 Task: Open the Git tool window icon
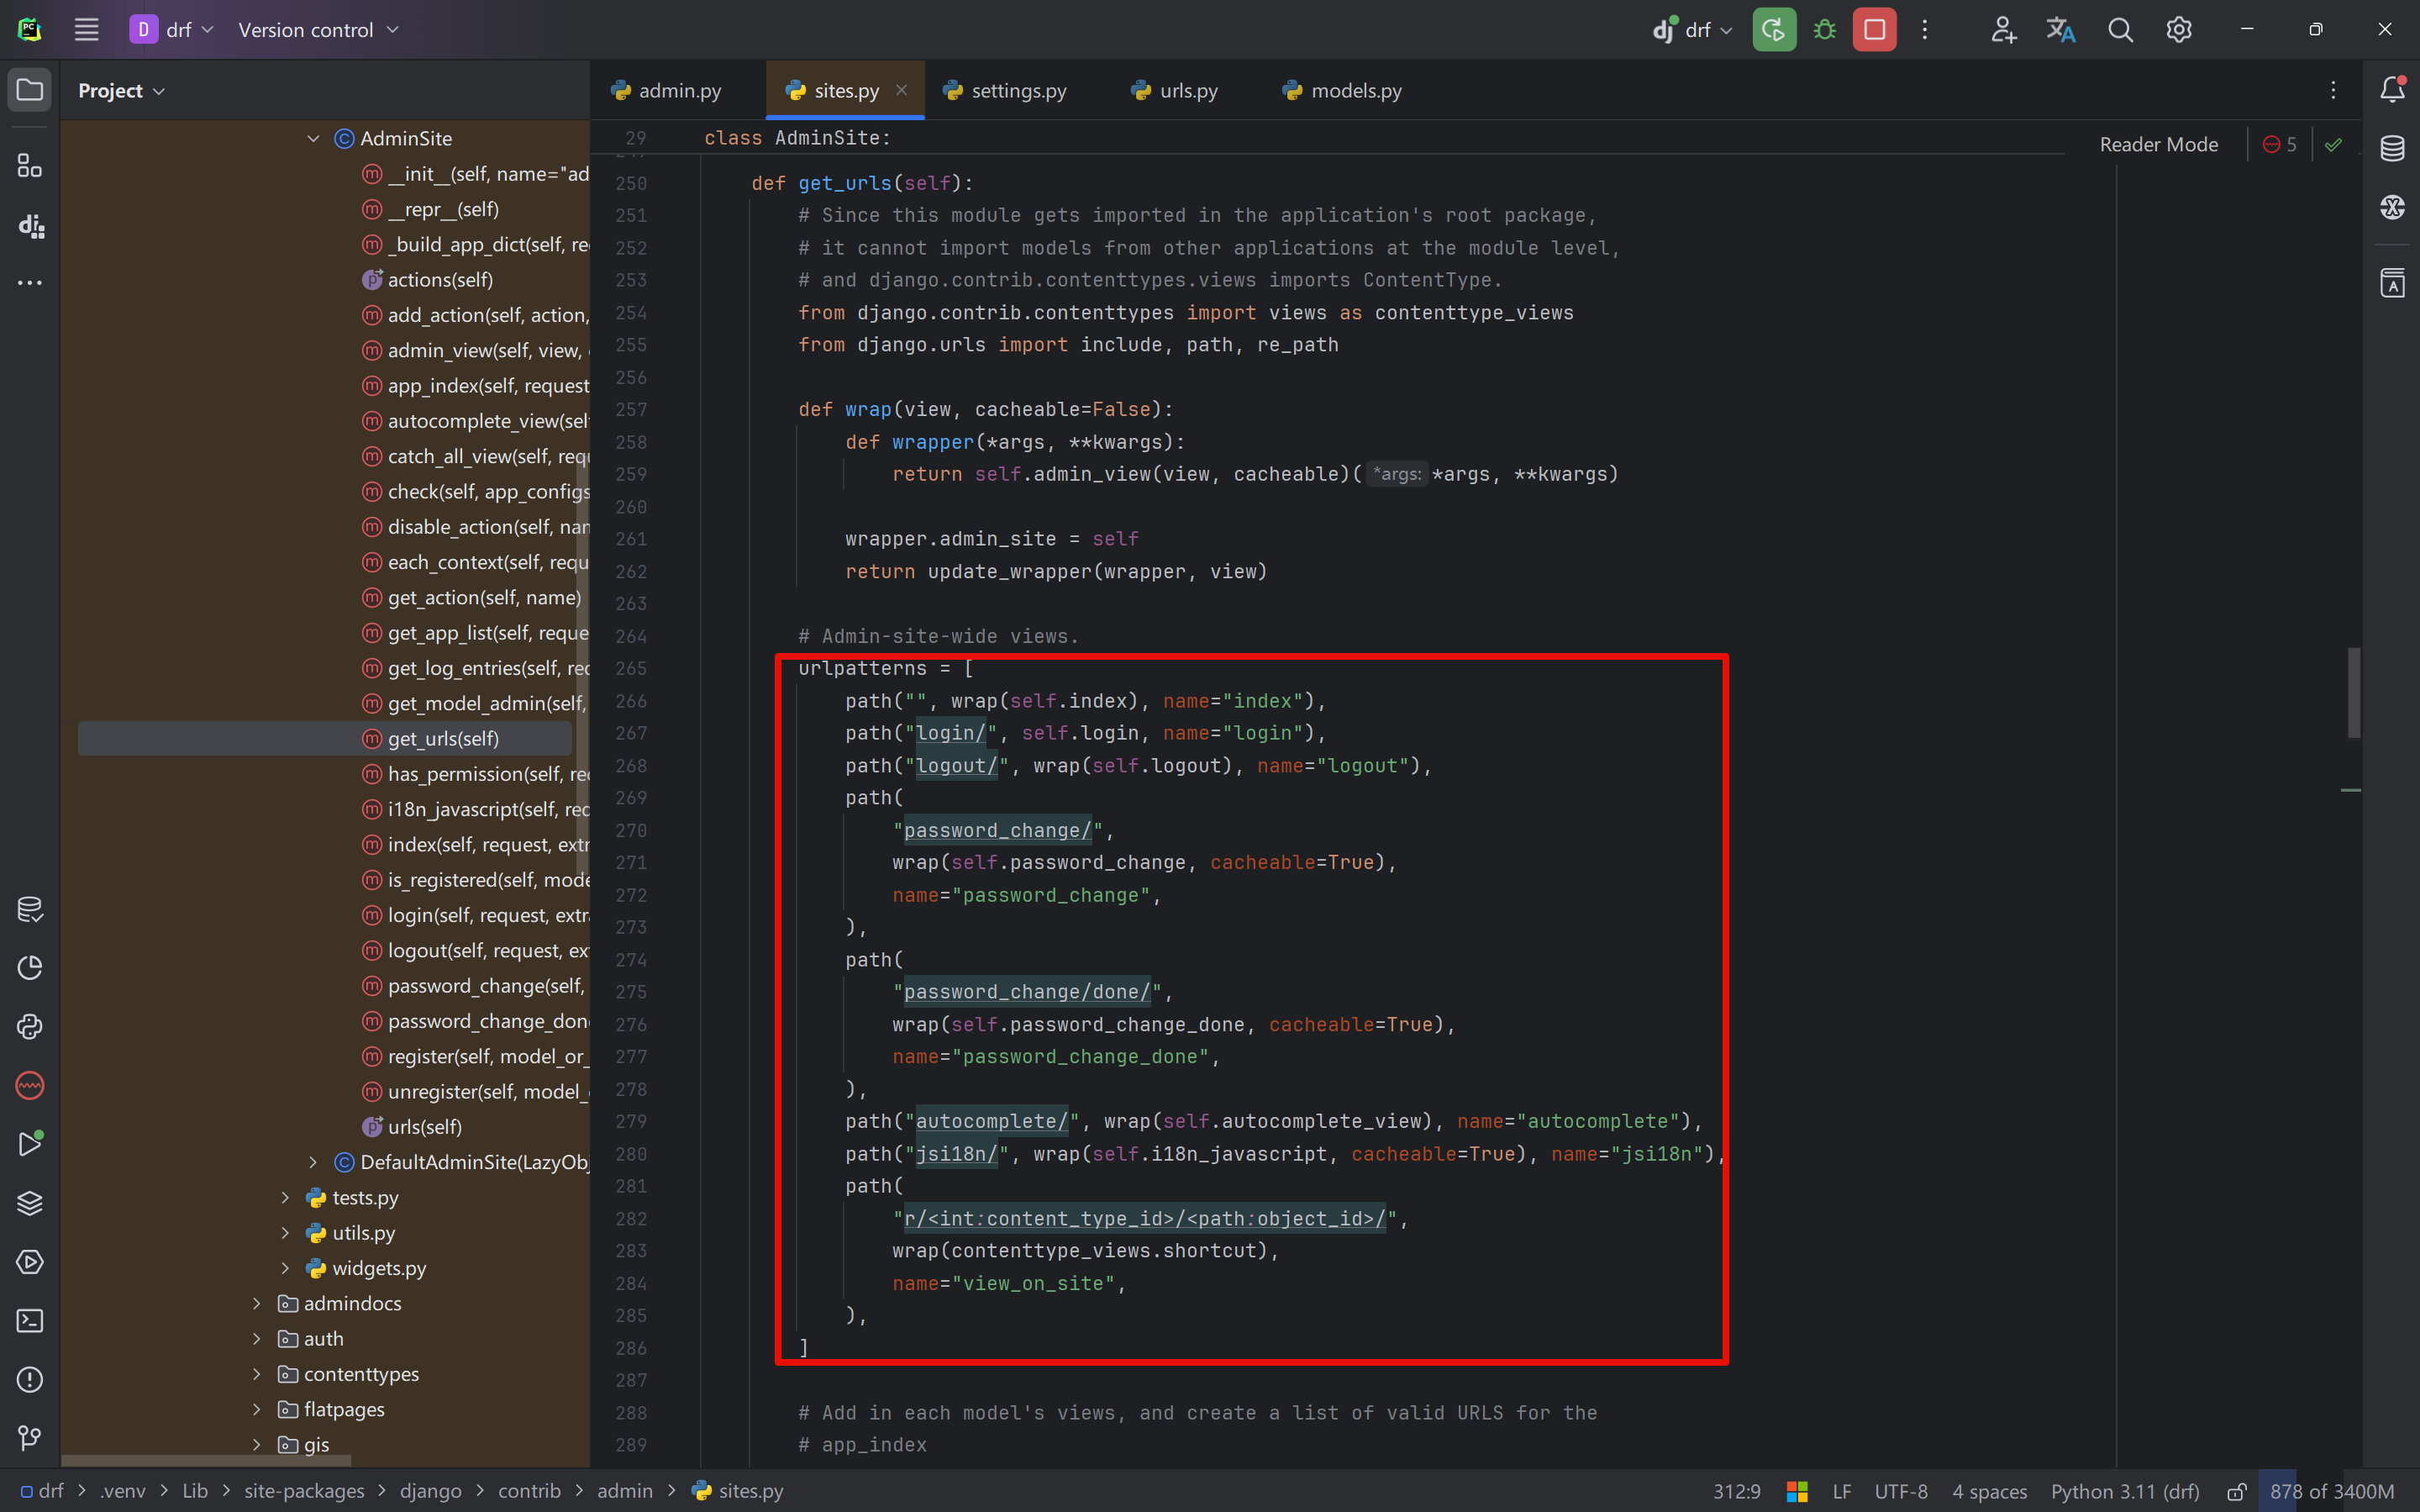pos(30,1438)
